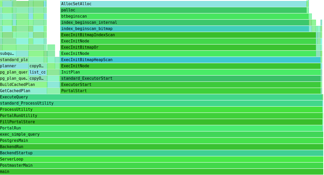Select the BuildCachedPlan frame
324x175 pixels.
coord(23,85)
